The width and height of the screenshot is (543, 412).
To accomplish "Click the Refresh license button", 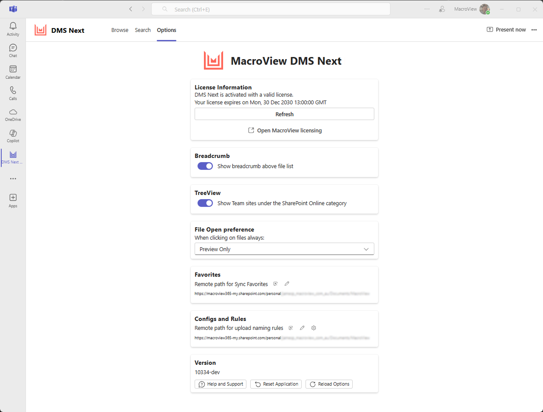I will pyautogui.click(x=284, y=114).
